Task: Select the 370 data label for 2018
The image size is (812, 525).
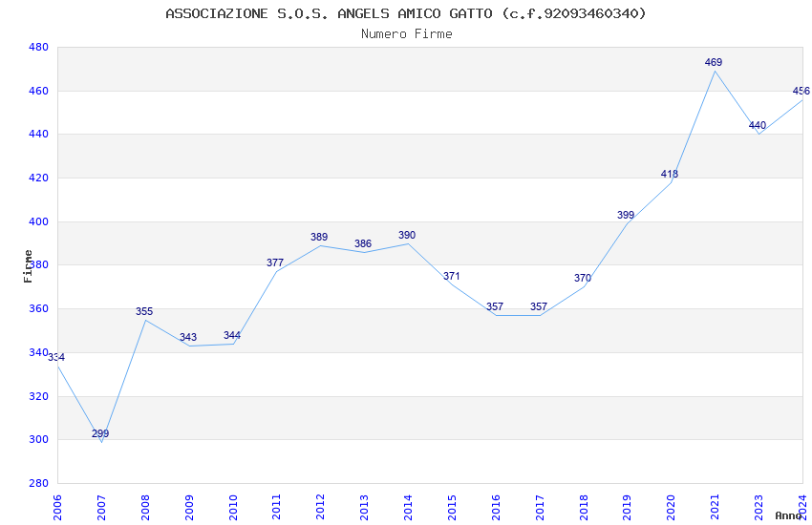Action: [583, 278]
